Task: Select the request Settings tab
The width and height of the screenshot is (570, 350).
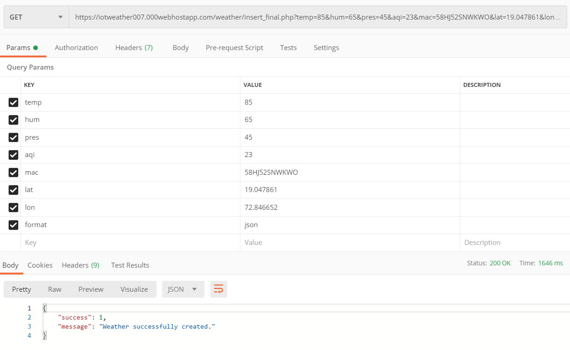Action: 326,48
